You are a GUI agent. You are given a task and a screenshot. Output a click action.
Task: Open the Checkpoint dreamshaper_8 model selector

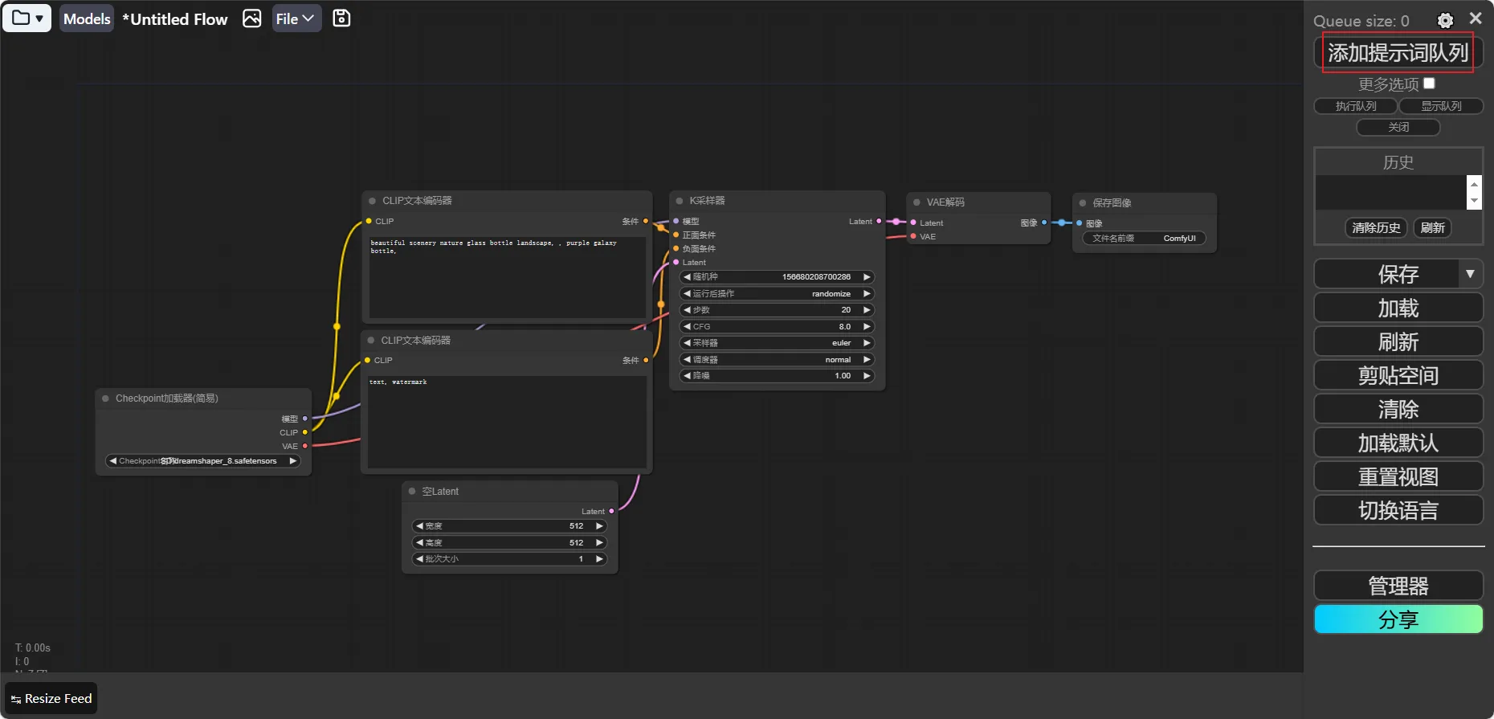[x=203, y=461]
